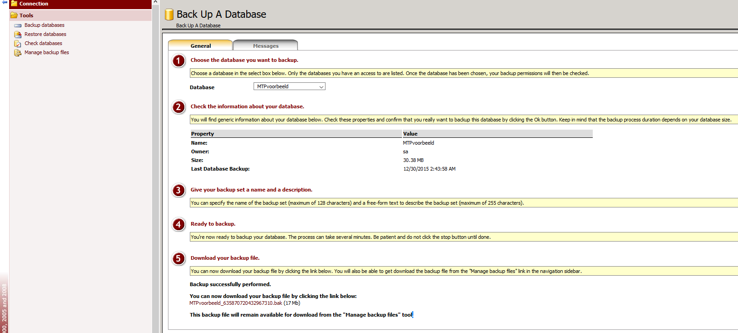Click the 'Back Up A Database' page title

point(221,15)
